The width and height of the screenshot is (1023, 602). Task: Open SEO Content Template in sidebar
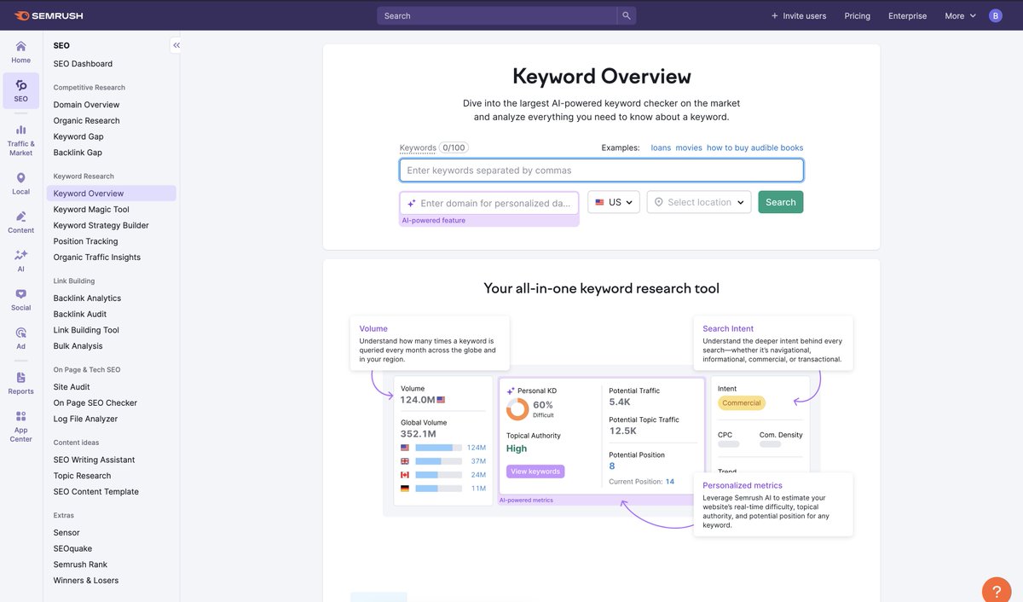pos(95,492)
